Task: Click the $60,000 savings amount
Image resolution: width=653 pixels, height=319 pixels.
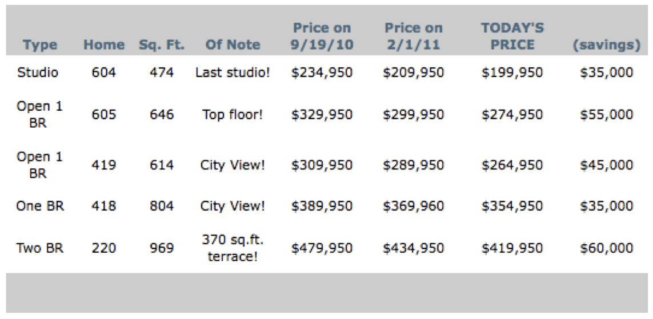Action: (x=606, y=248)
